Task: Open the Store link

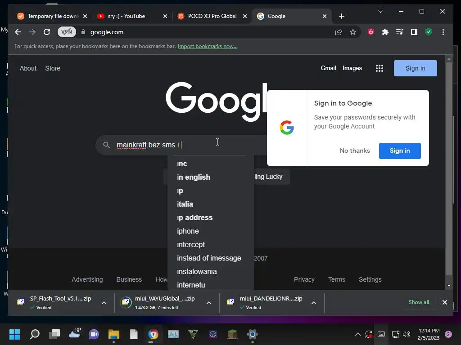Action: pos(53,68)
